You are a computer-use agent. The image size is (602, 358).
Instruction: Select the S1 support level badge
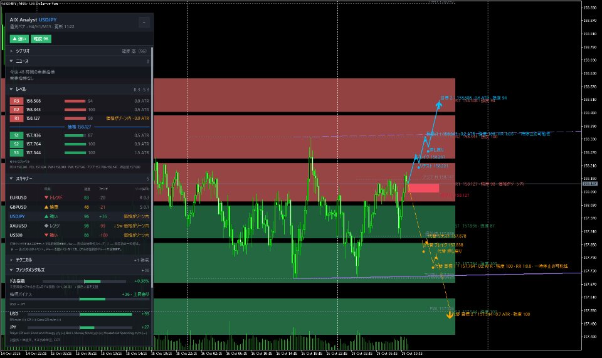pos(16,135)
